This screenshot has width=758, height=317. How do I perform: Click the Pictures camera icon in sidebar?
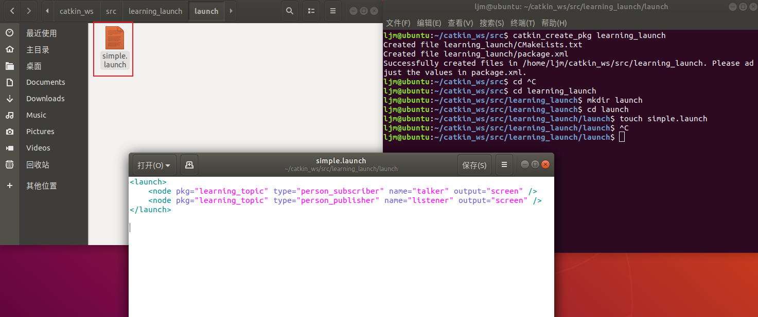(9, 132)
